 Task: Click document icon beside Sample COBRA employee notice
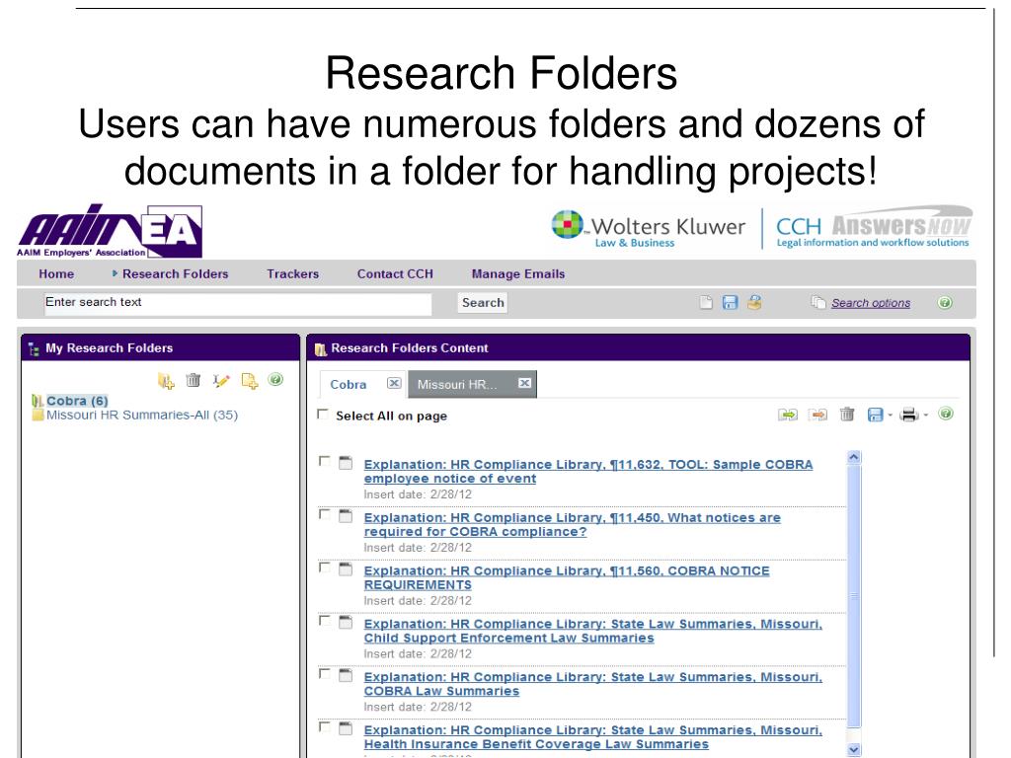coord(346,463)
